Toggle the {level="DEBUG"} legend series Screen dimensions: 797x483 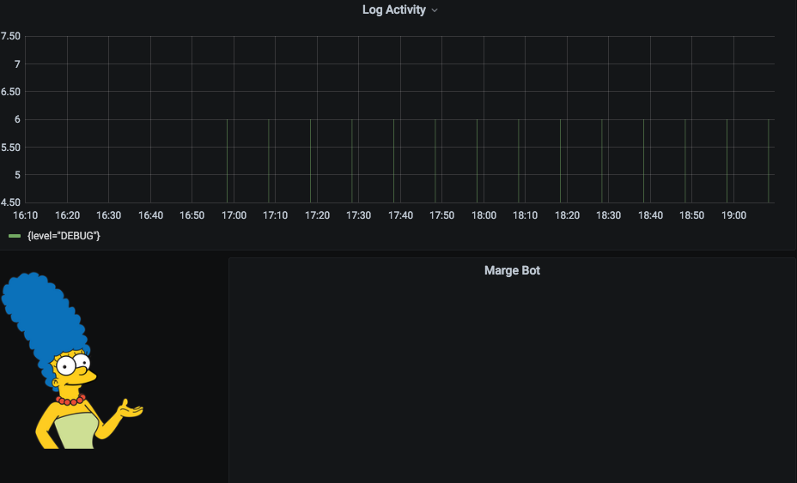click(x=64, y=236)
